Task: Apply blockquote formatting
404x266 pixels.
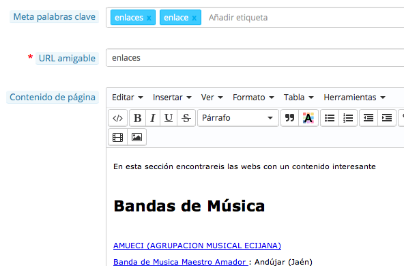Action: point(289,118)
